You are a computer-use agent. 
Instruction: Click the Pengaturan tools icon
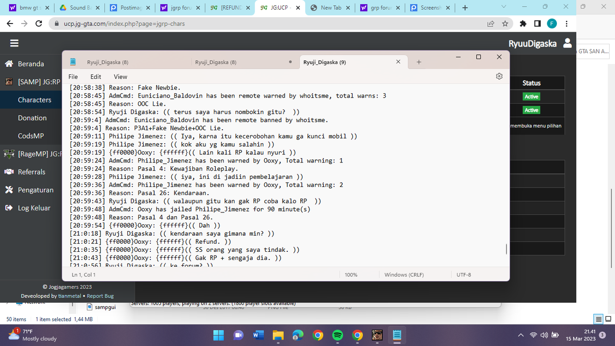pyautogui.click(x=9, y=190)
